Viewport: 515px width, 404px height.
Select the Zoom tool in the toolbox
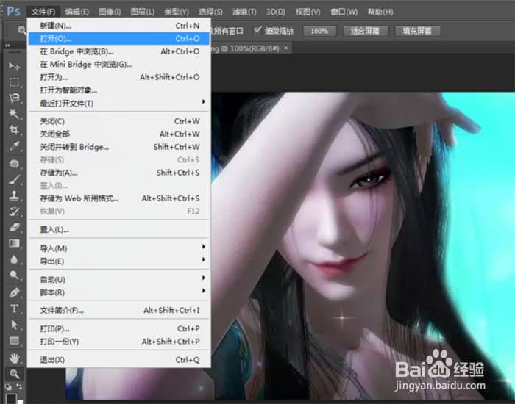14,374
